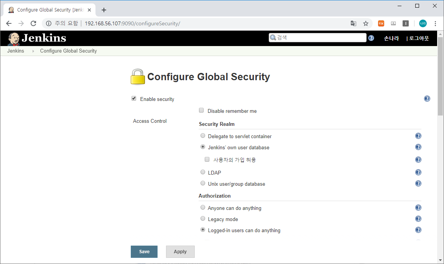Click the Save button
444x264 pixels.
coord(144,252)
